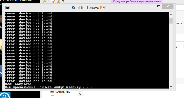Click the navigation pane scroll down arrow

pos(80,94)
